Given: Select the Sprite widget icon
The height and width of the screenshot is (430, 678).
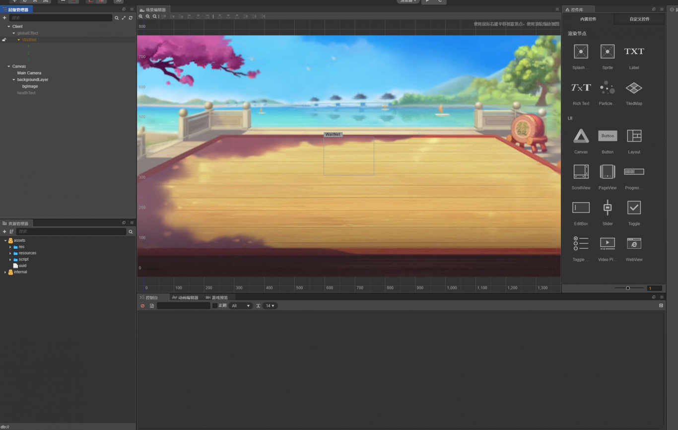Looking at the screenshot, I should pyautogui.click(x=608, y=52).
